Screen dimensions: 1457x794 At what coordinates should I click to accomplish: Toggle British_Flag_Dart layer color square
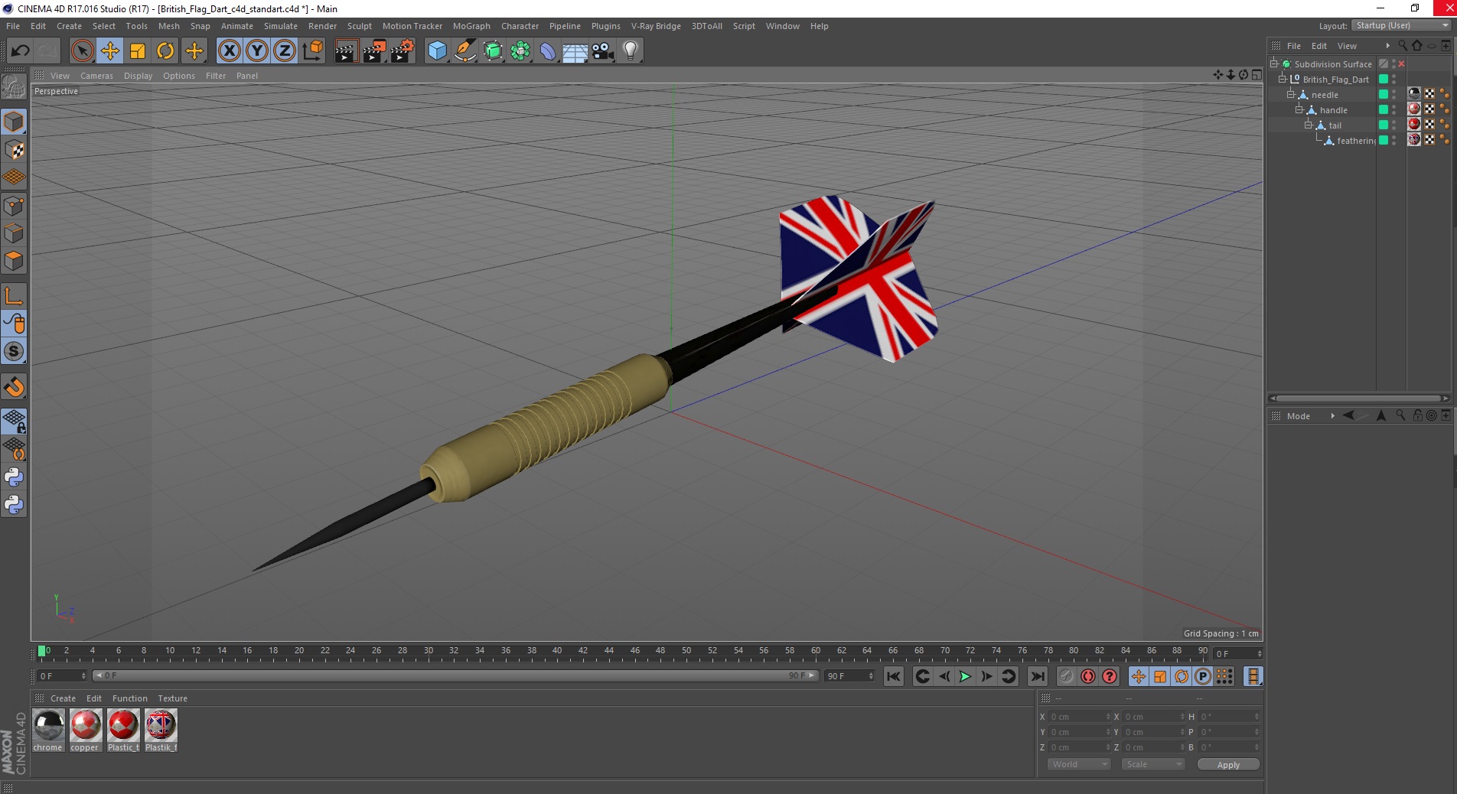[1384, 79]
